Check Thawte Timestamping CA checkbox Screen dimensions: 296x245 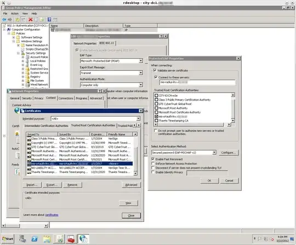[156, 120]
